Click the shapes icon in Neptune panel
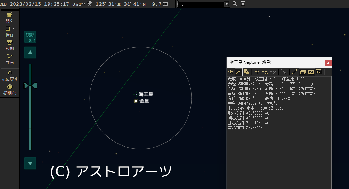This screenshot has width=349, height=189. pos(246,72)
